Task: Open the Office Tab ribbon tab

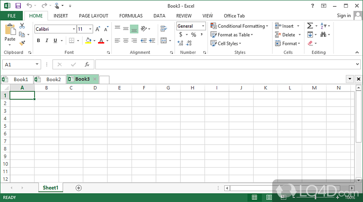Action: [234, 16]
